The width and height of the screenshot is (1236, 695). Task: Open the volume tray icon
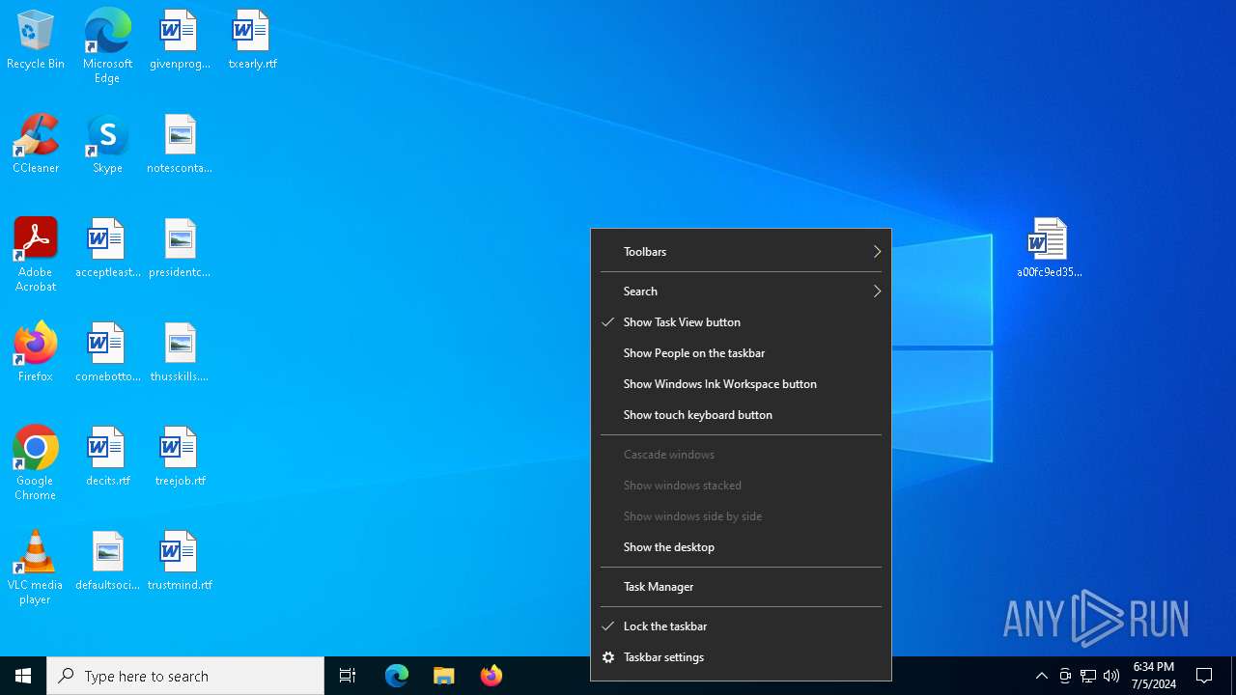(x=1111, y=676)
